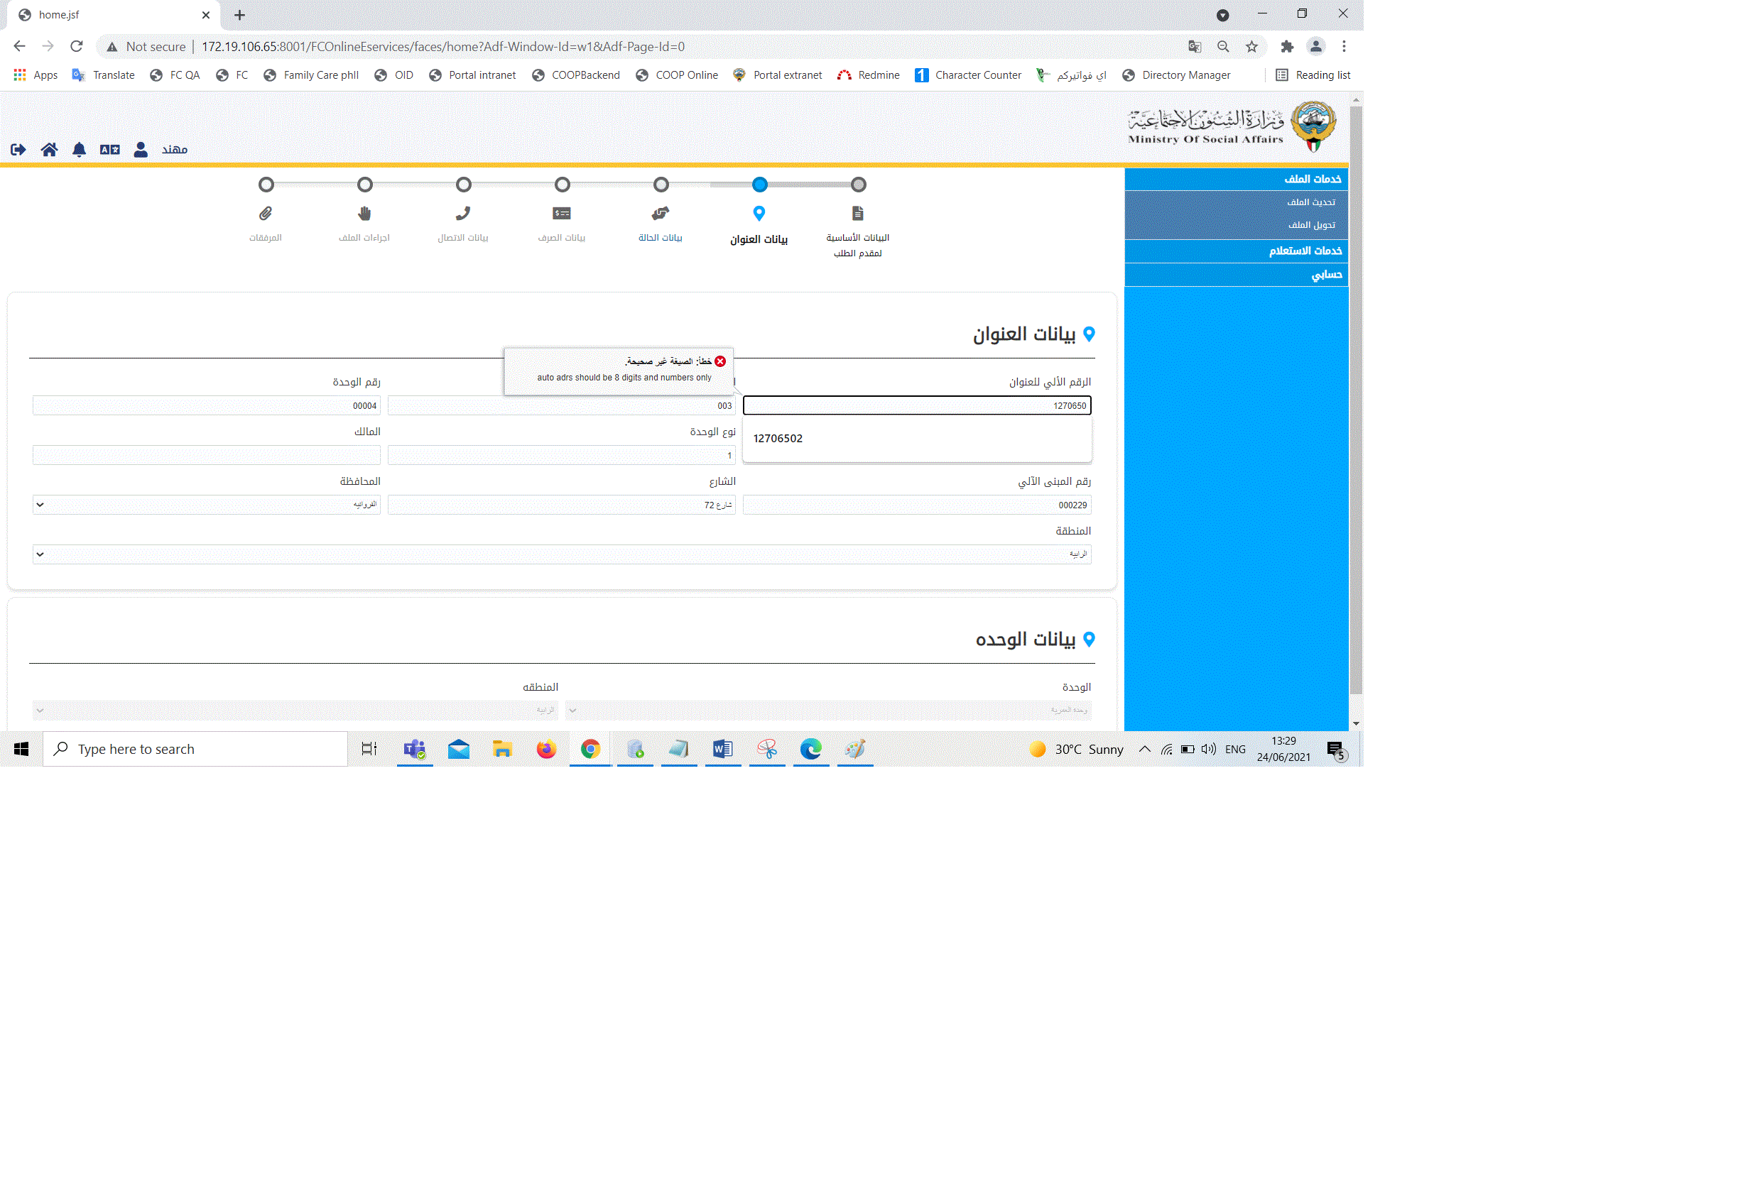Select the بيانات الاتصال step circle
Viewport: 1760px width, 1194px height.
(464, 185)
